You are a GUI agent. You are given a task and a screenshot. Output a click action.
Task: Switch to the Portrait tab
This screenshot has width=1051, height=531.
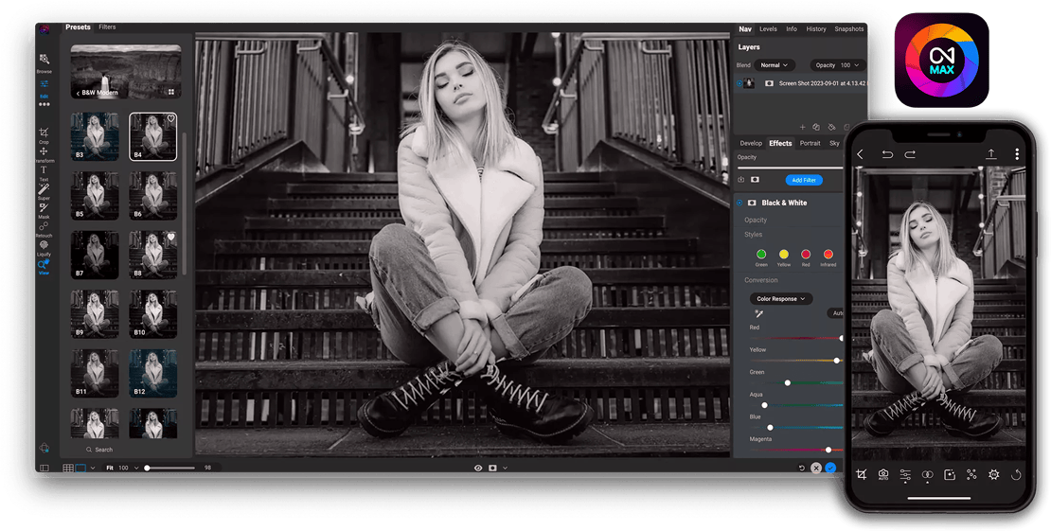pyautogui.click(x=810, y=143)
